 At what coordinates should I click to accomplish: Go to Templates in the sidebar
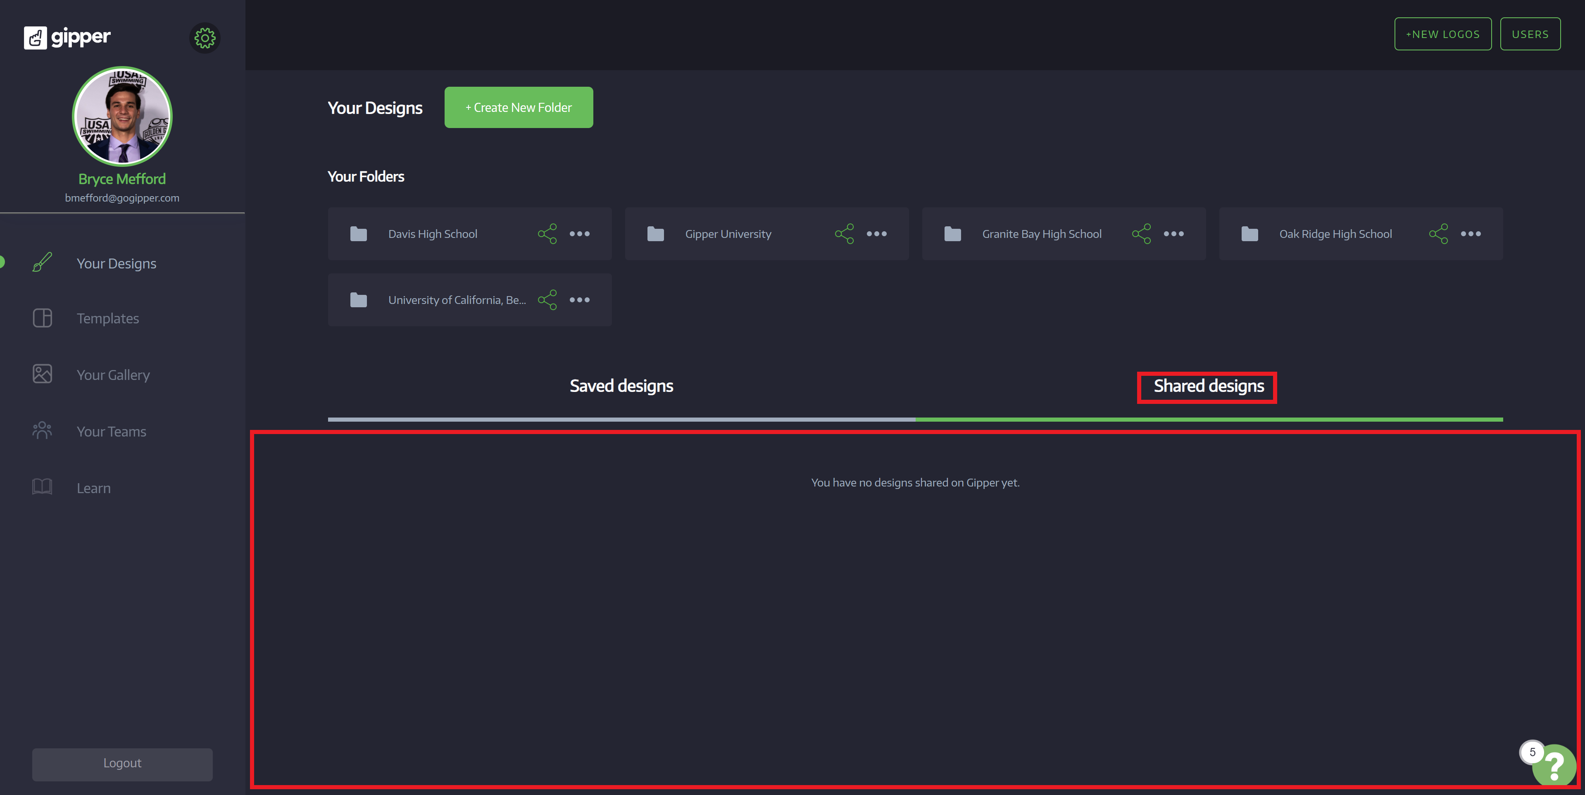click(x=108, y=318)
